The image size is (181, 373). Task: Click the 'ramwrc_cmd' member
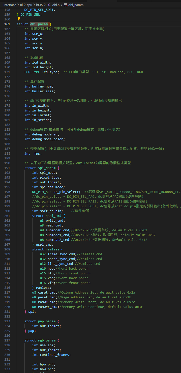48,307
